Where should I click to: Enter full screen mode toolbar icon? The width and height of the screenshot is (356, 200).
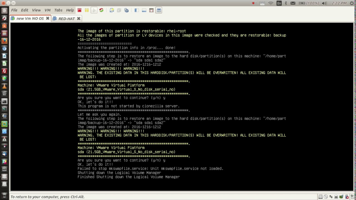151,10
